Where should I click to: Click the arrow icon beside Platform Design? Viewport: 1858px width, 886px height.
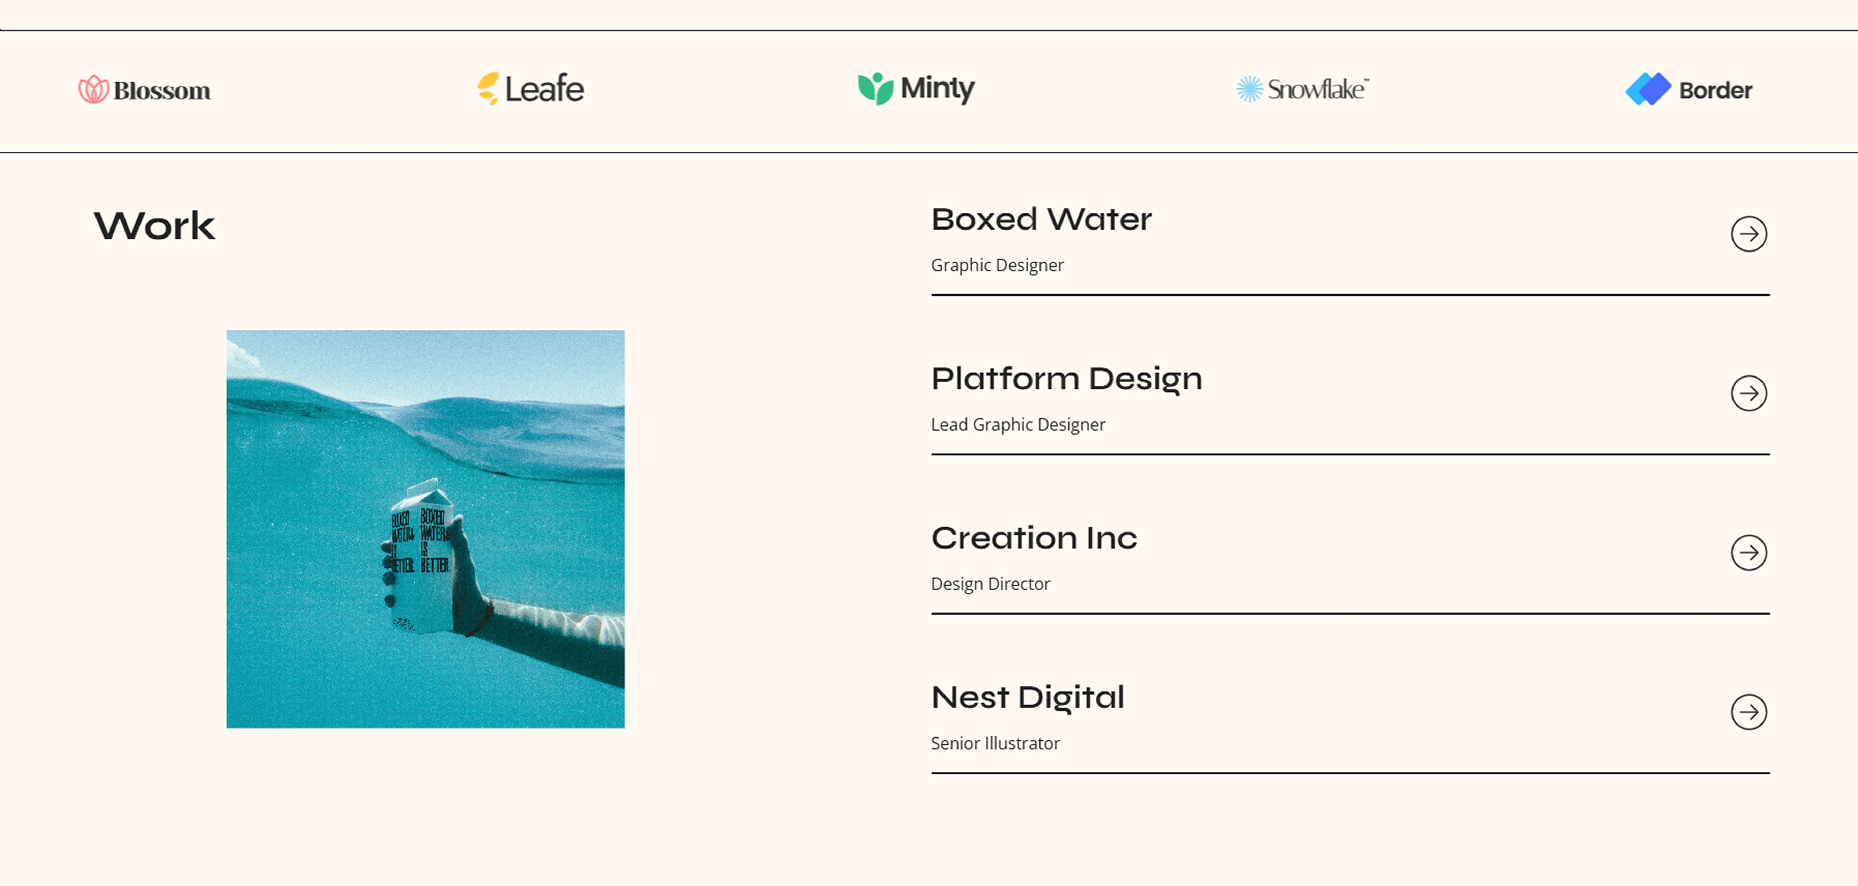tap(1749, 393)
